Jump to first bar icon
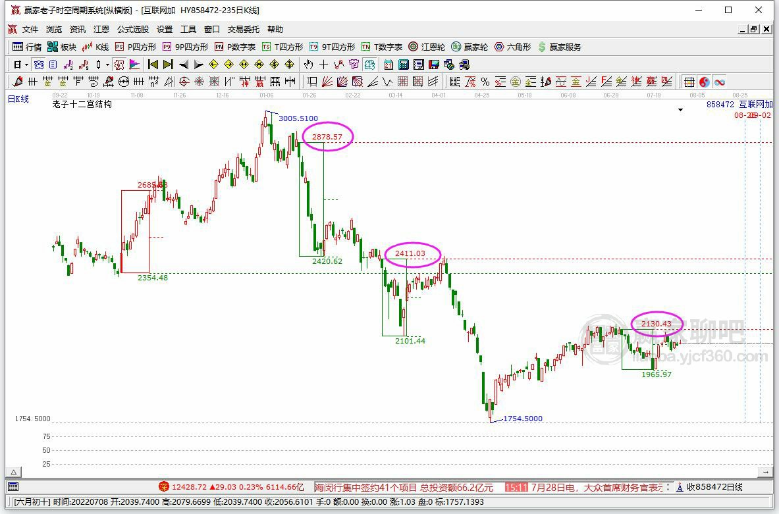The height and width of the screenshot is (514, 779). [153, 64]
